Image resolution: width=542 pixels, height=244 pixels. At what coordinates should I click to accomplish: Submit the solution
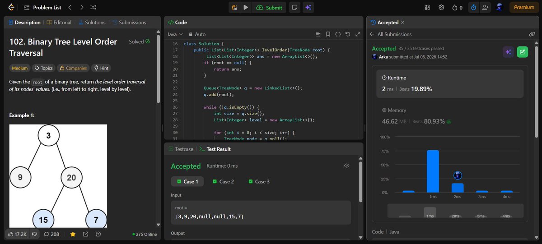point(269,7)
